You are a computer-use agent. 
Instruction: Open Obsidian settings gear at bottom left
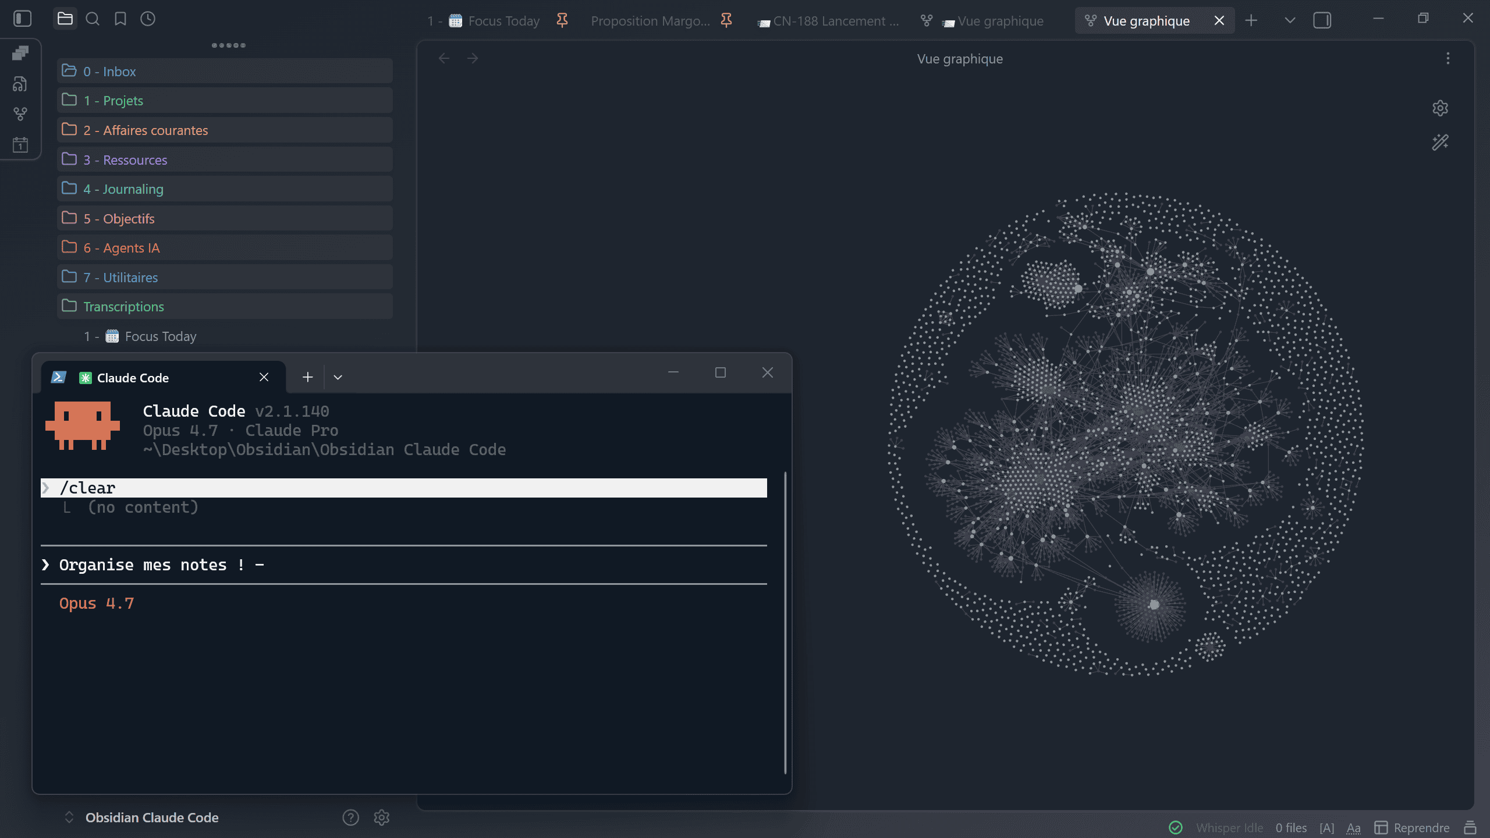(382, 818)
